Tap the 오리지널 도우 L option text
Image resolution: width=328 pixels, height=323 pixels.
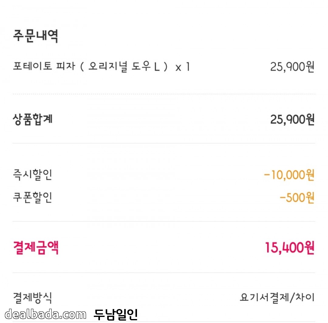[x=124, y=66]
